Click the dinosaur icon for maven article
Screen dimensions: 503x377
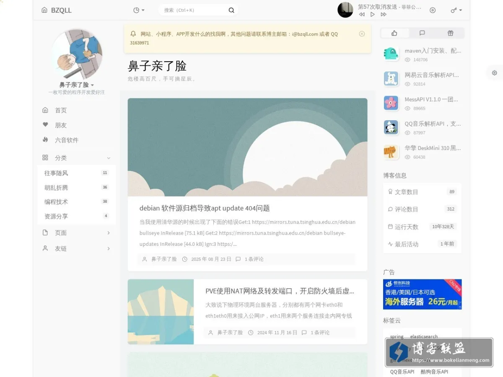[x=391, y=54]
